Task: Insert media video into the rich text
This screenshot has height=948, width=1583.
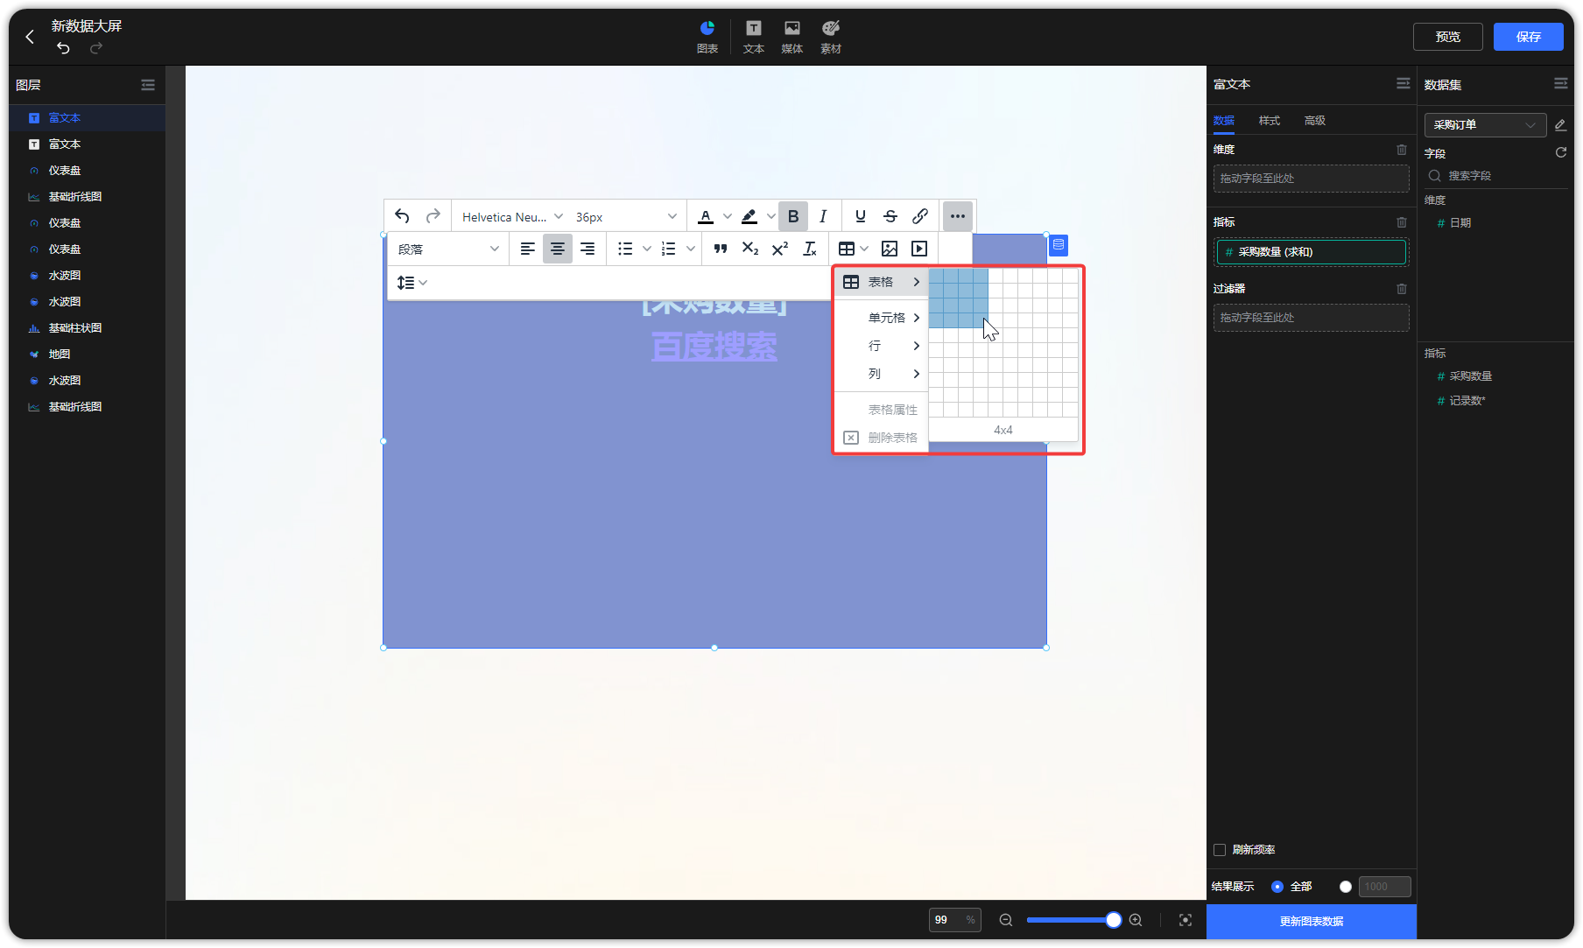Action: pos(919,249)
